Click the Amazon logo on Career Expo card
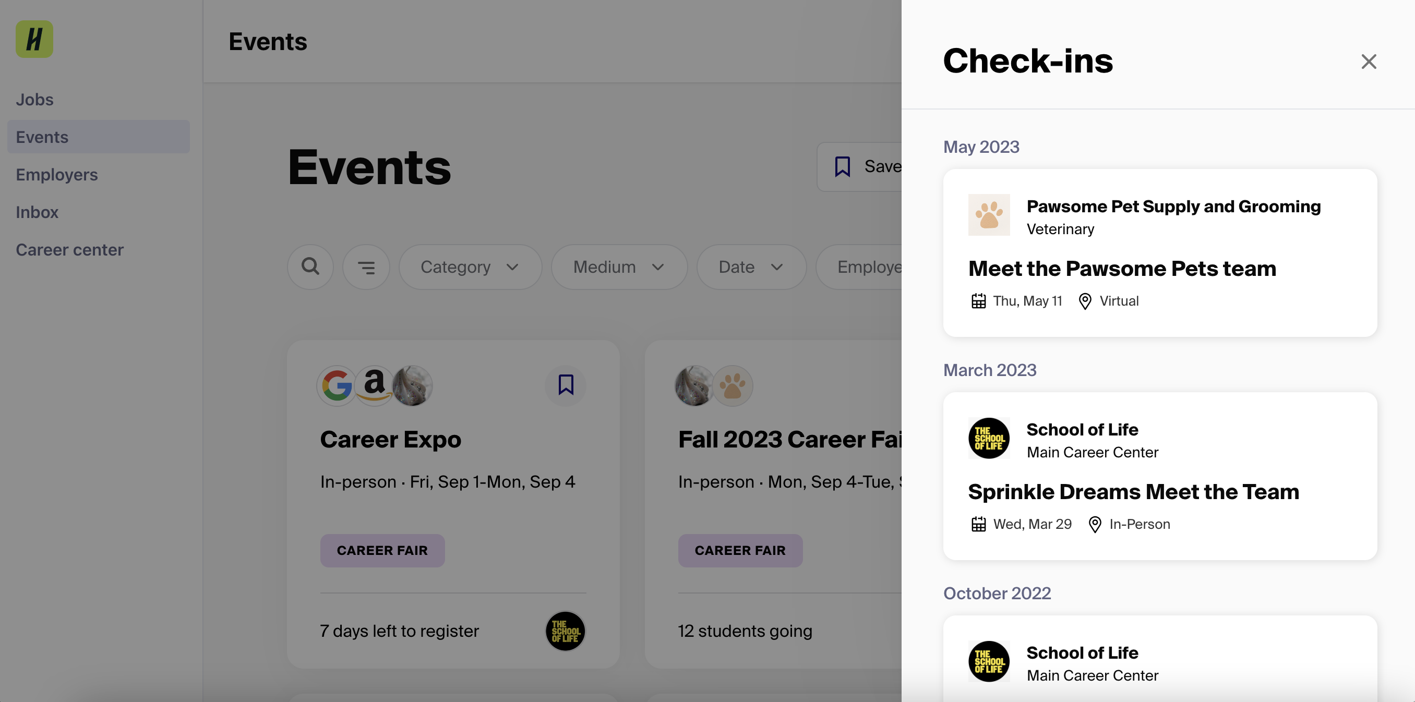Screen dimensions: 1415x702 pyautogui.click(x=374, y=385)
